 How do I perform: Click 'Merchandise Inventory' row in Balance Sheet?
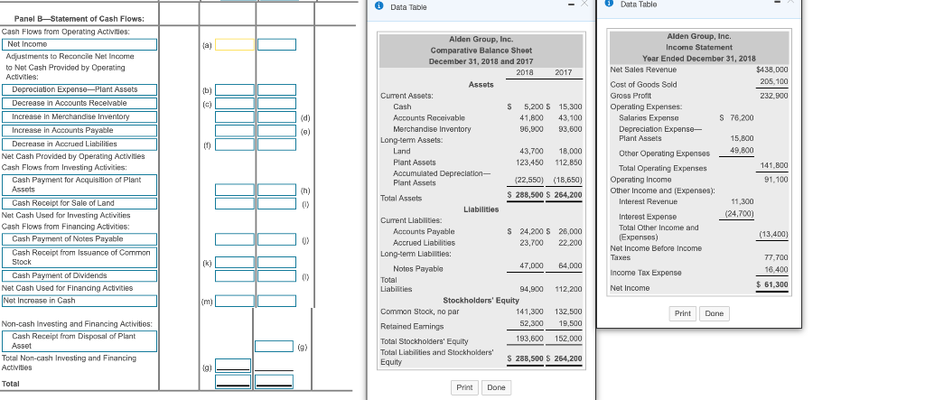pos(487,128)
